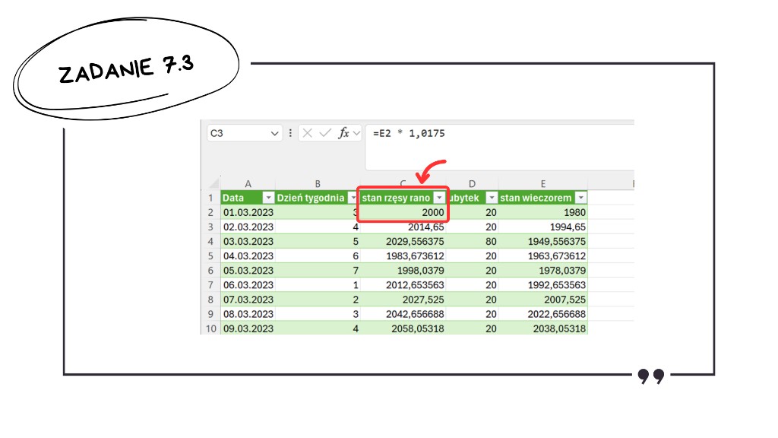The image size is (778, 438).
Task: Click ubytek cell with value 80
Action: pyautogui.click(x=472, y=241)
